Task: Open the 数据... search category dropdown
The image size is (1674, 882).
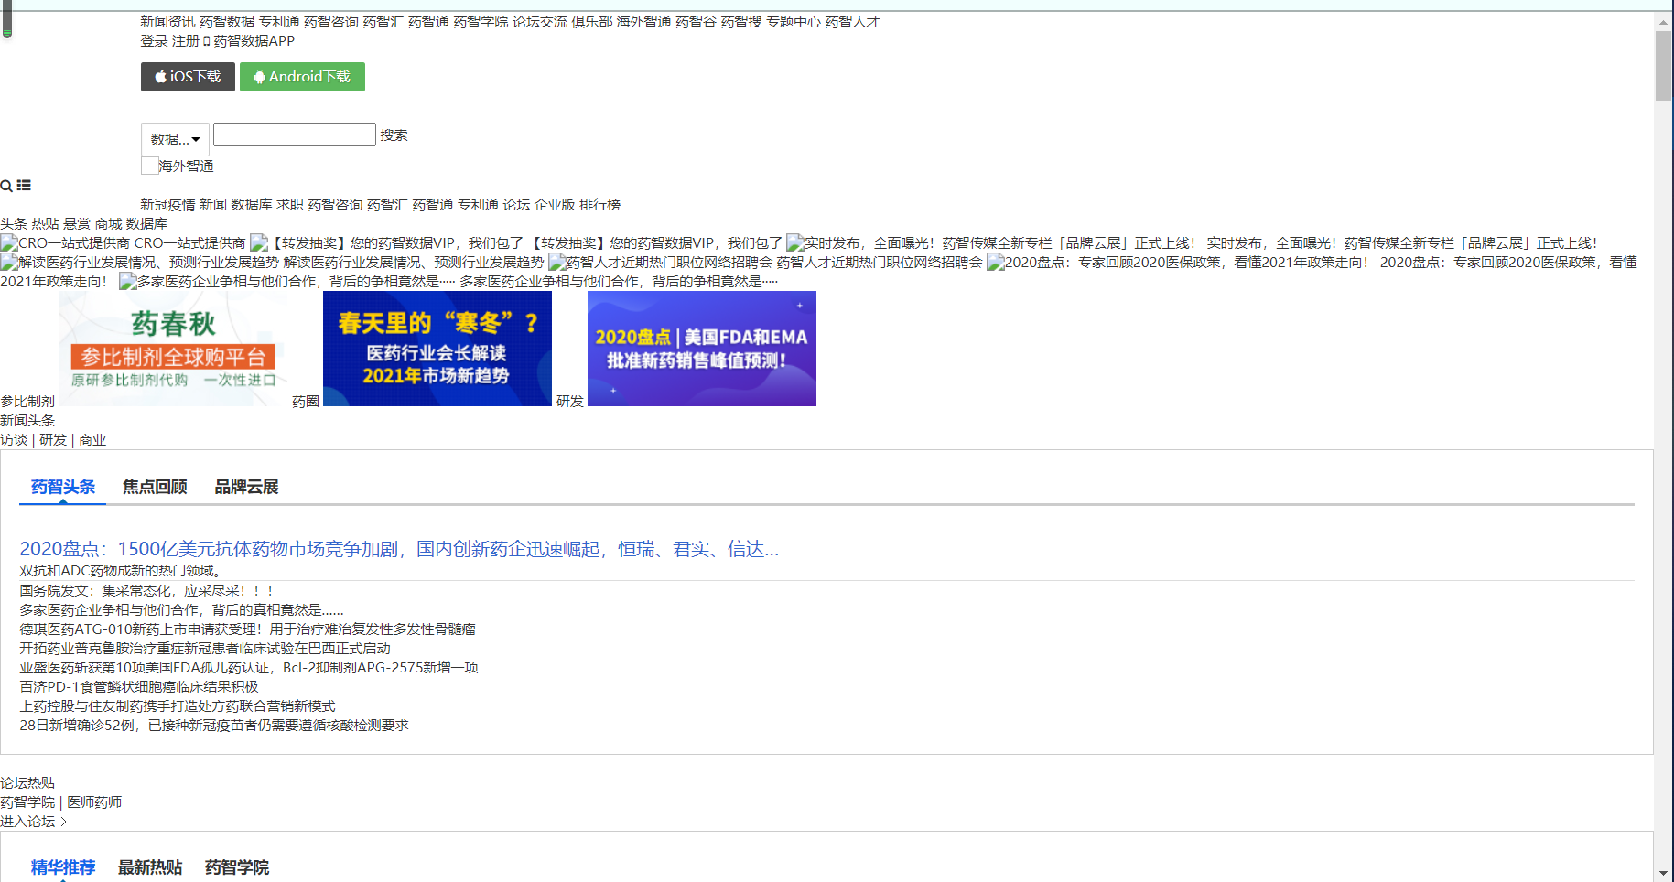Action: (175, 139)
